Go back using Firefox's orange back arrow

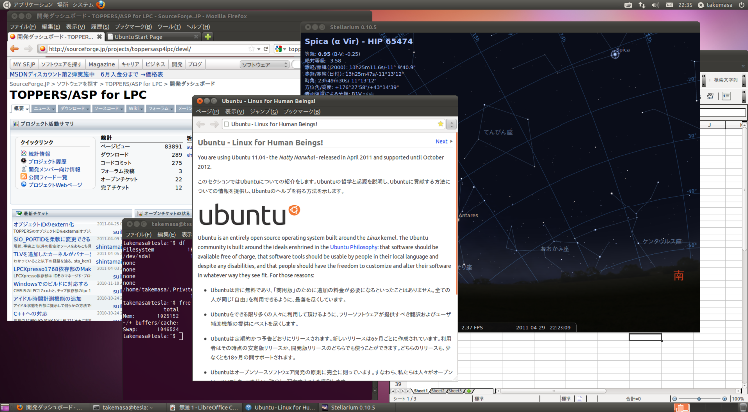click(x=14, y=49)
